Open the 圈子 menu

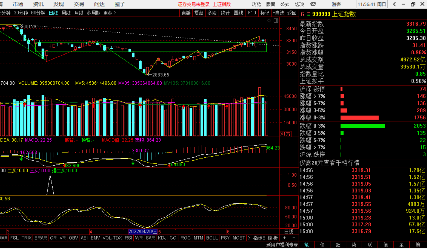[120, 4]
